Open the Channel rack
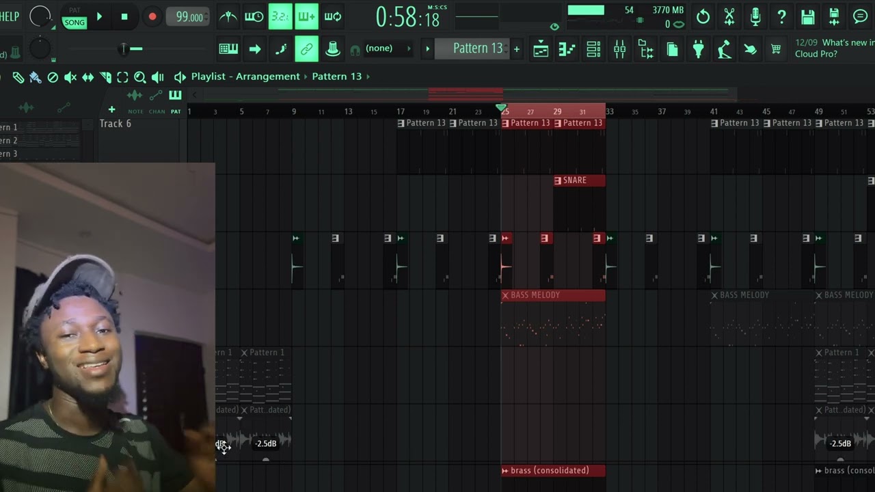875x492 pixels. 593,49
